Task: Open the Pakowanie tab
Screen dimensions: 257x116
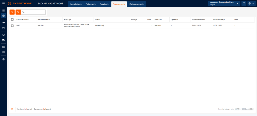Action: point(91,4)
